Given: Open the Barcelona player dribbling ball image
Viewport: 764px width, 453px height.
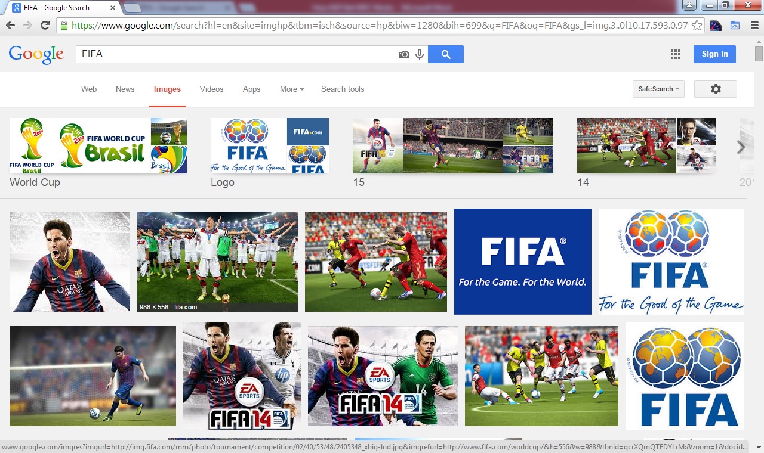Looking at the screenshot, I should coord(93,376).
